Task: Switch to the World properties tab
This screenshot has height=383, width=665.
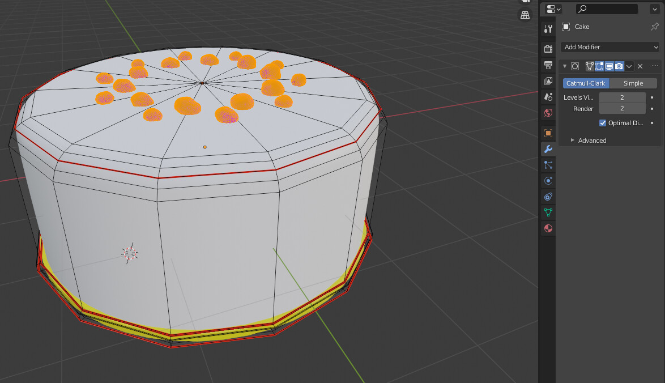Action: [548, 113]
